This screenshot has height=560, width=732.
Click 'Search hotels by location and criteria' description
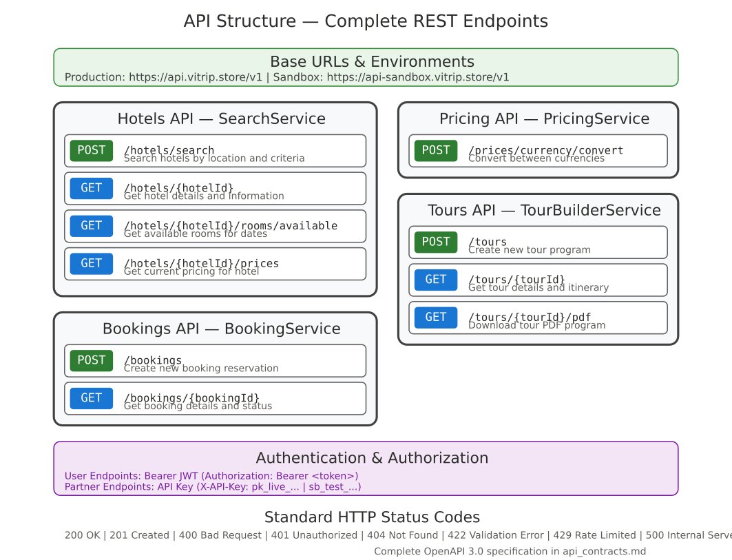coord(214,158)
